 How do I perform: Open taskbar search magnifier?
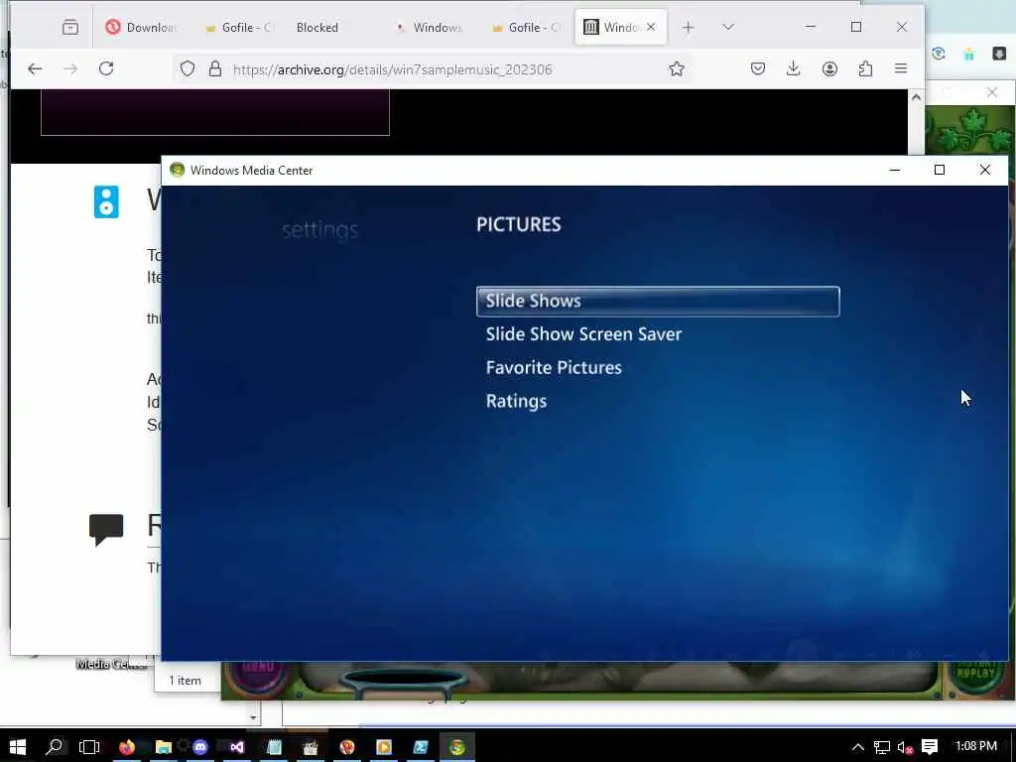point(55,746)
